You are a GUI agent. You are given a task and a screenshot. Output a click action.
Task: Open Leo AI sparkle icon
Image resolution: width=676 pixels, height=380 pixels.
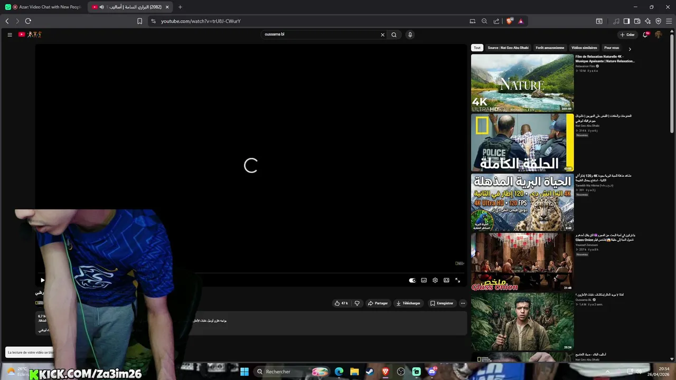coord(647,21)
